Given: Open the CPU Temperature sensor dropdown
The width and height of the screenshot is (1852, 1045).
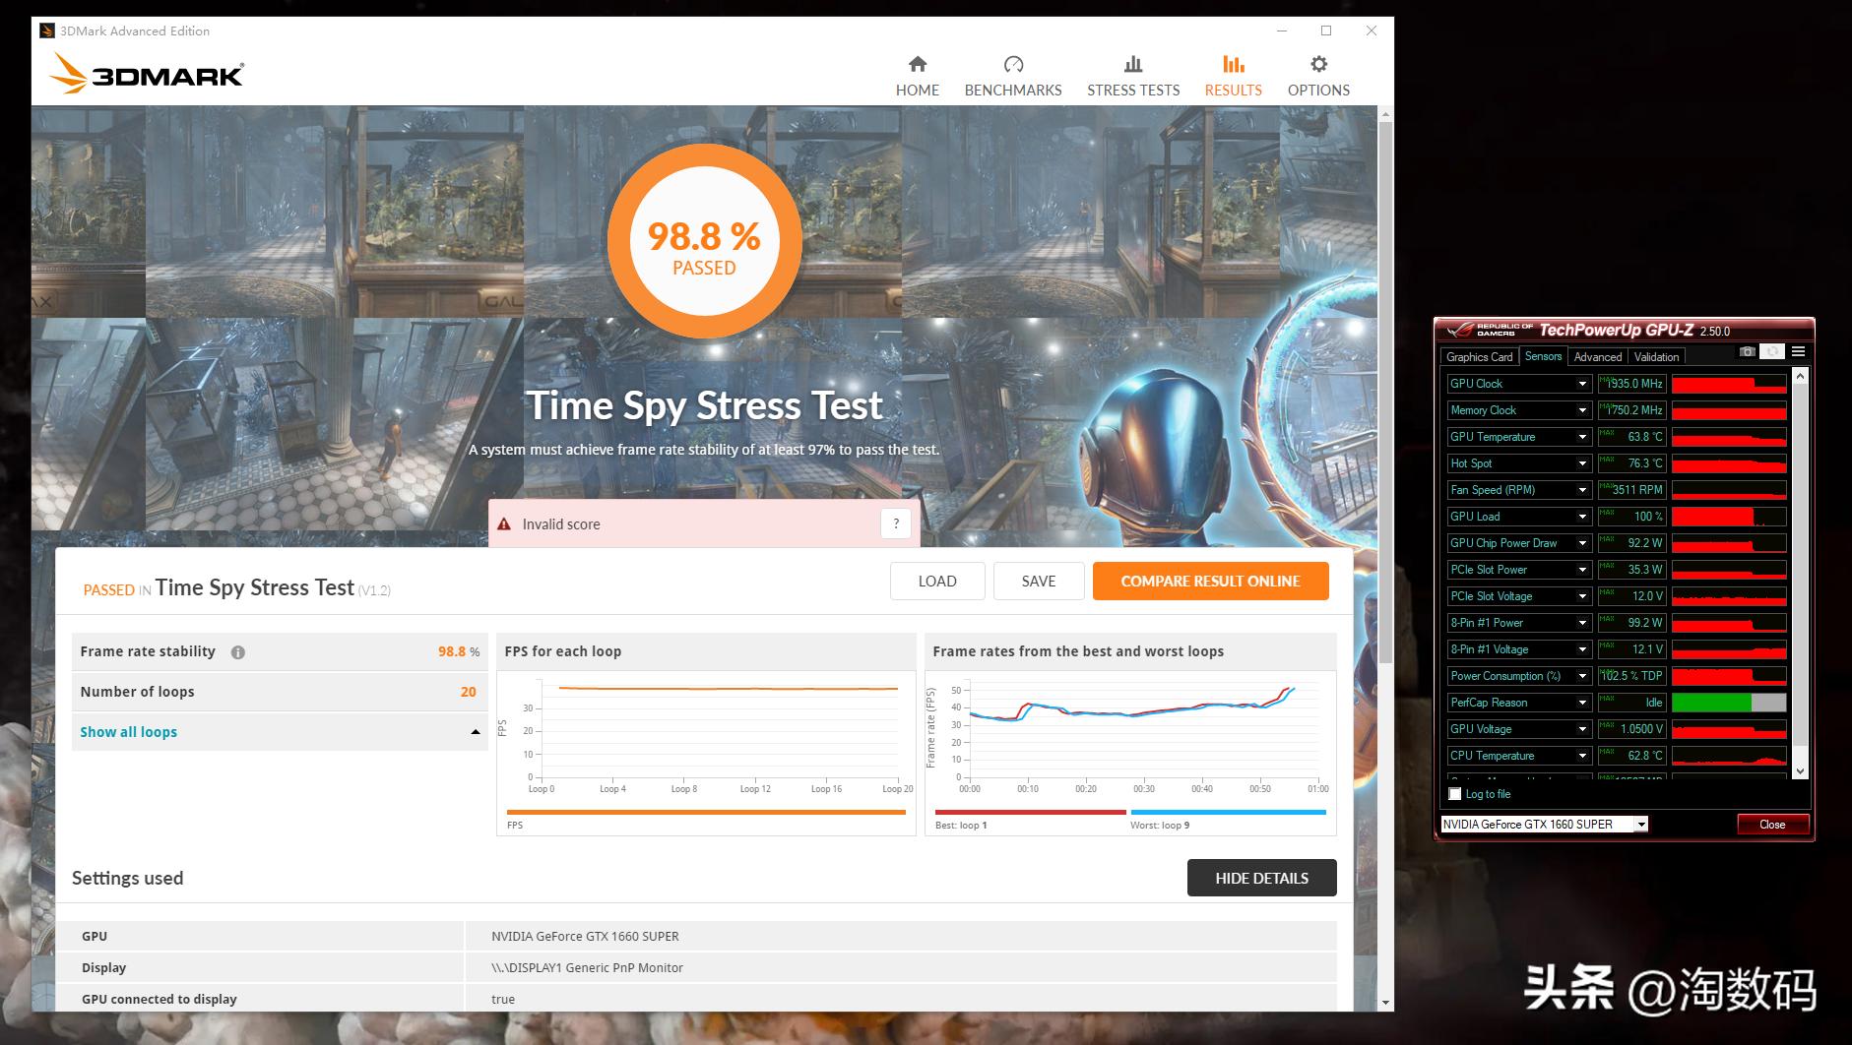Looking at the screenshot, I should (1582, 756).
